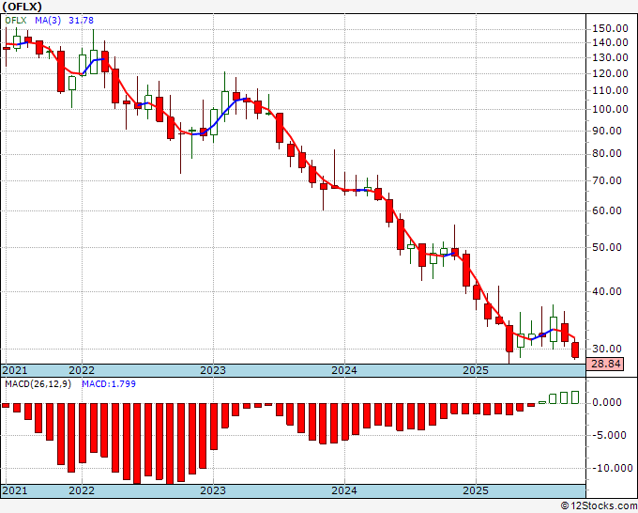Click the 120.00 price axis label
The width and height of the screenshot is (638, 513).
pyautogui.click(x=610, y=73)
